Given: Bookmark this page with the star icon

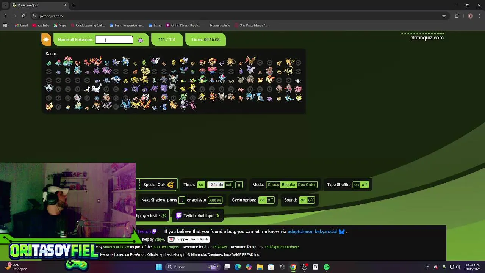Looking at the screenshot, I should click(444, 16).
